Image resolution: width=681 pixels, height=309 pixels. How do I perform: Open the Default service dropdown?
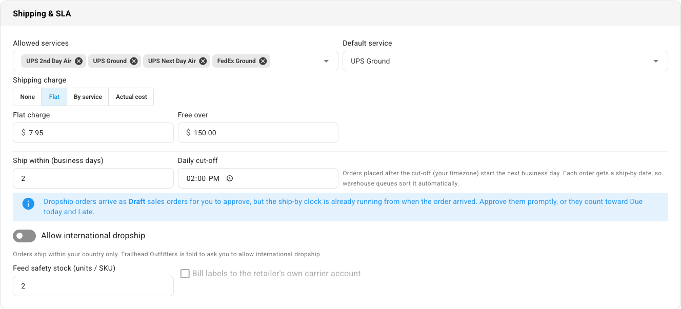click(505, 61)
